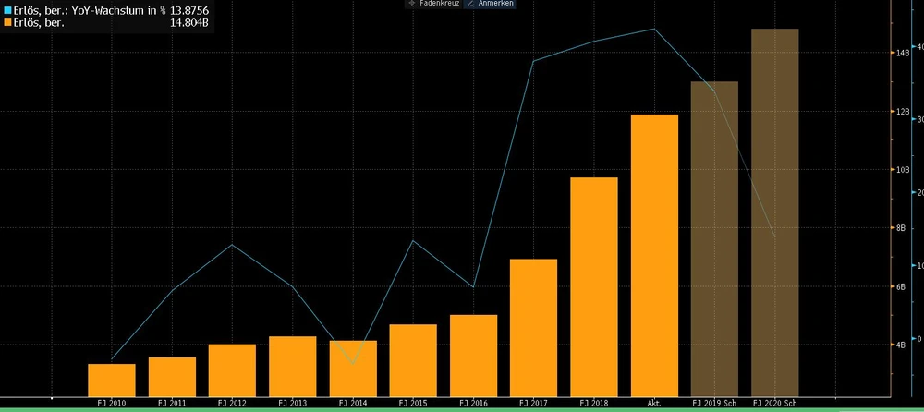Click the FJ 2017 revenue bar
This screenshot has height=412, width=924.
[x=533, y=327]
